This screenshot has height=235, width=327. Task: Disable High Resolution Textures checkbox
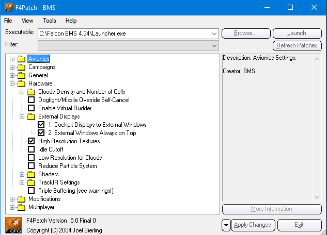click(x=31, y=141)
